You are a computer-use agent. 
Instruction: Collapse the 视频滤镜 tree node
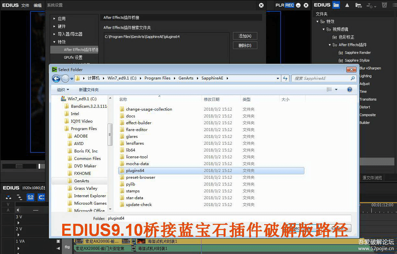click(324, 29)
